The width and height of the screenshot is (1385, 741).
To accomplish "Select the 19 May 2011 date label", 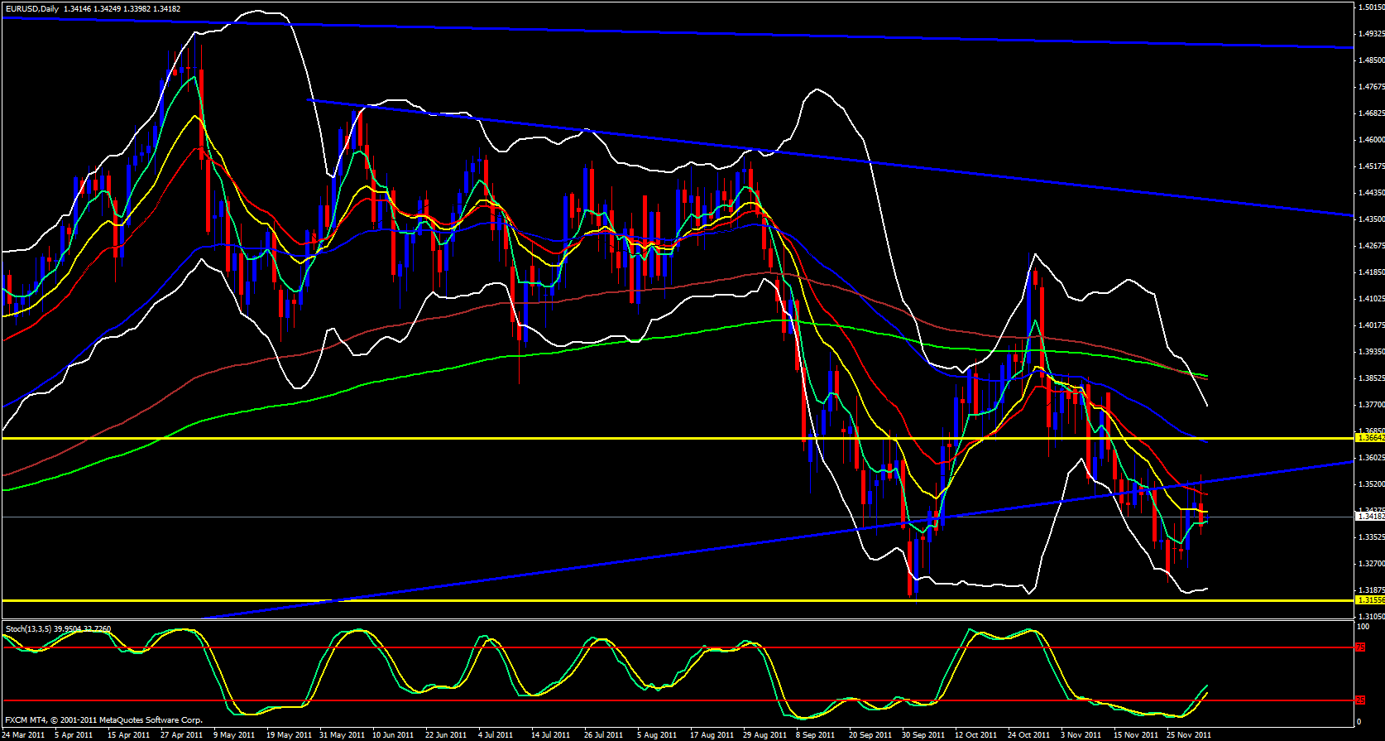I will coord(289,734).
